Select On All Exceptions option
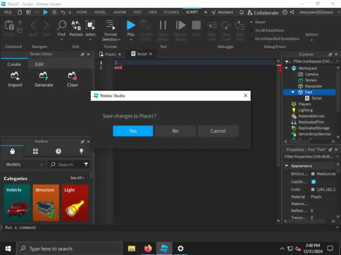 pos(251,30)
